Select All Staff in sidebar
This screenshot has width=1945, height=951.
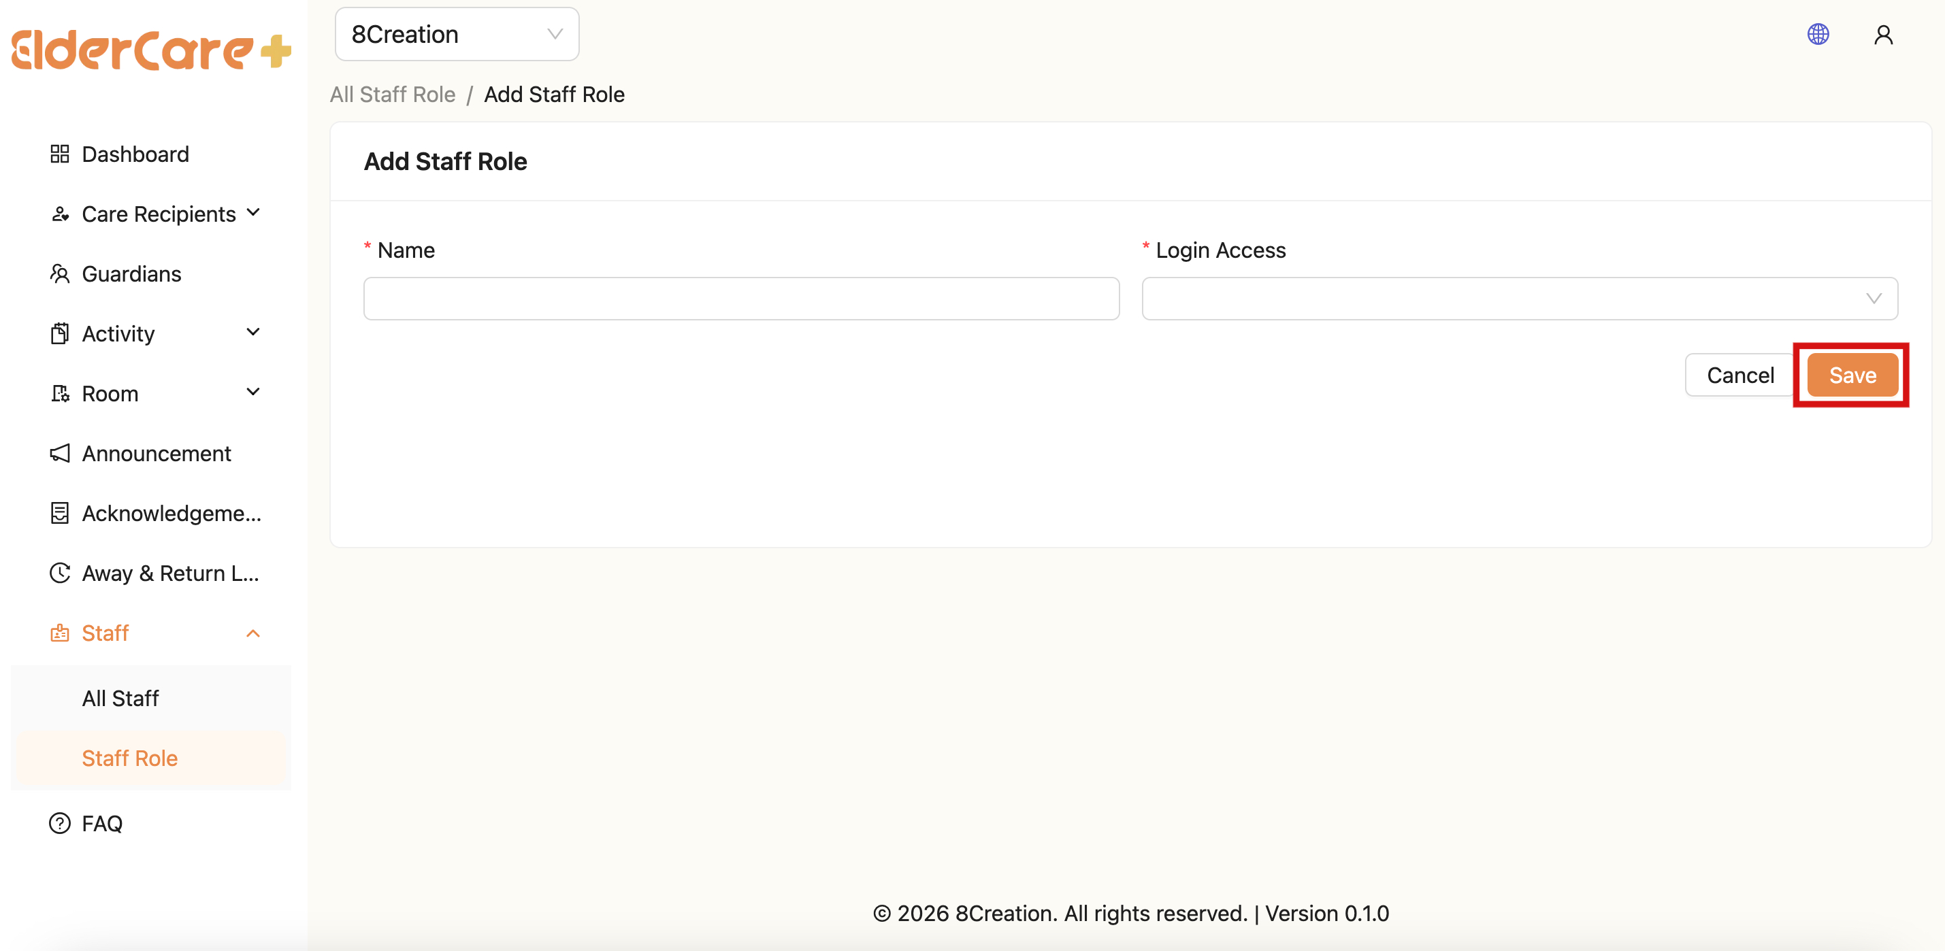(x=121, y=698)
